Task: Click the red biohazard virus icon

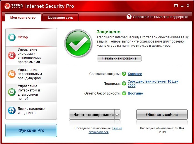Action: coord(12,56)
